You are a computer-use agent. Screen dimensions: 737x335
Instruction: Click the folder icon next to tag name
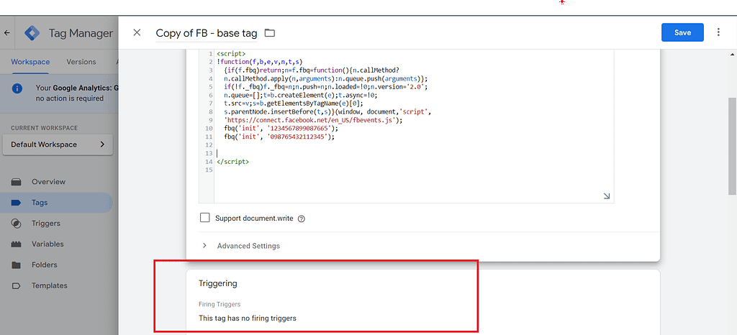[270, 33]
